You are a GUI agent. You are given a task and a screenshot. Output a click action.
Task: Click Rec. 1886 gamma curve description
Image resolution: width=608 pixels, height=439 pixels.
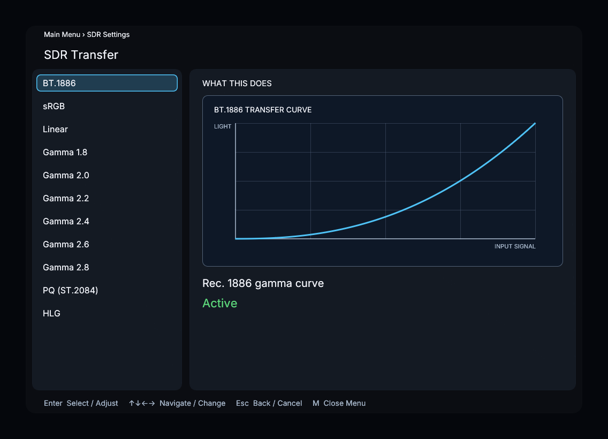[x=263, y=284]
